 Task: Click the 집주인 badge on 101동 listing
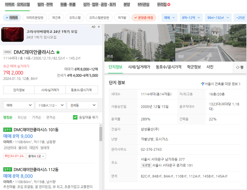[x=8, y=129]
